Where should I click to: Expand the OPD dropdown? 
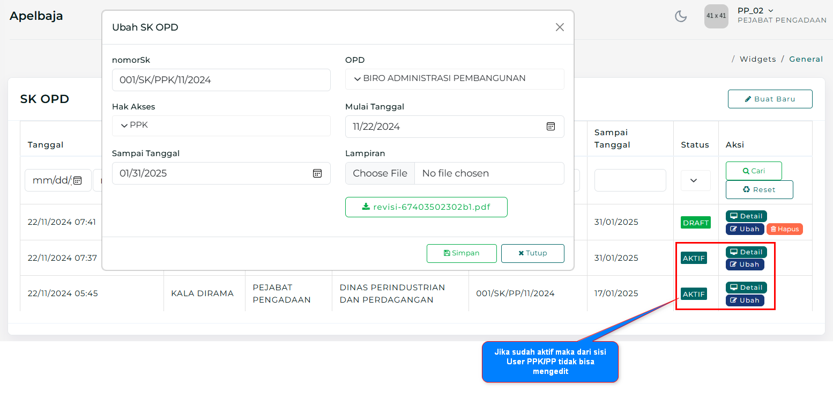click(x=455, y=79)
